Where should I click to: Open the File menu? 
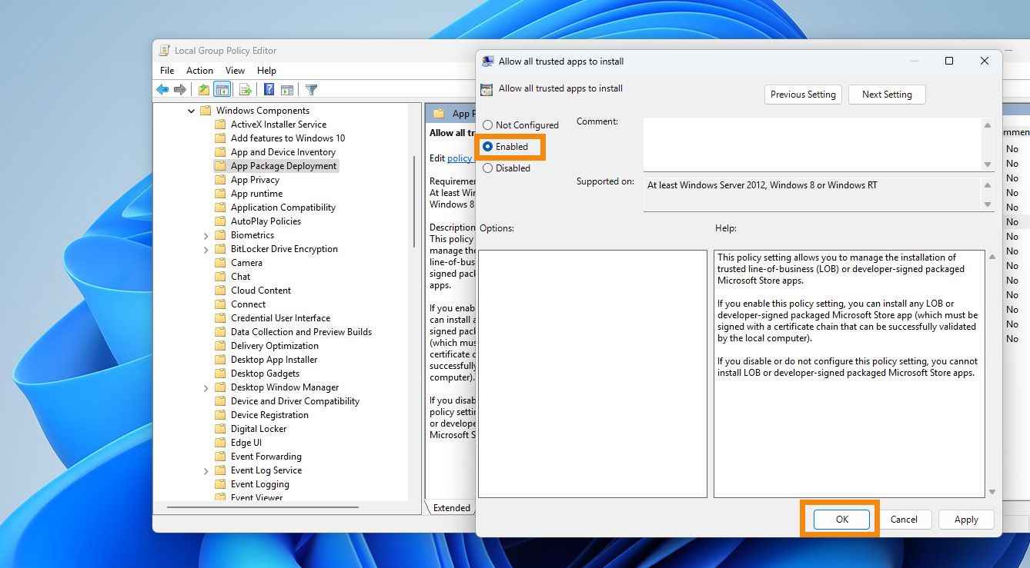point(167,71)
